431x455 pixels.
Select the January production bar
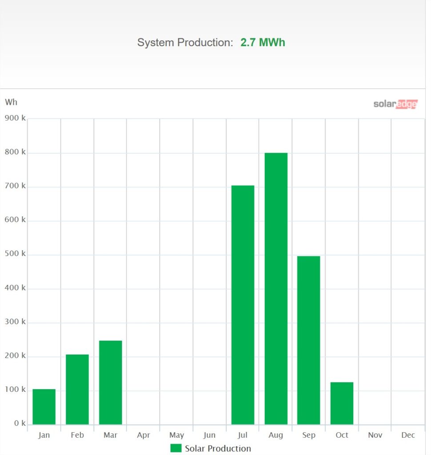44,407
